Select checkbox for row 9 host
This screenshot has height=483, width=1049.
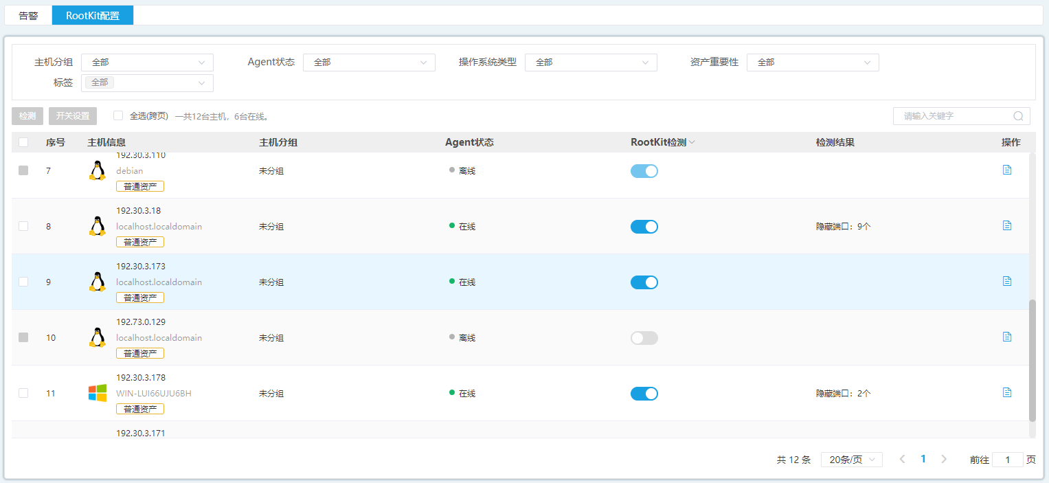[23, 282]
